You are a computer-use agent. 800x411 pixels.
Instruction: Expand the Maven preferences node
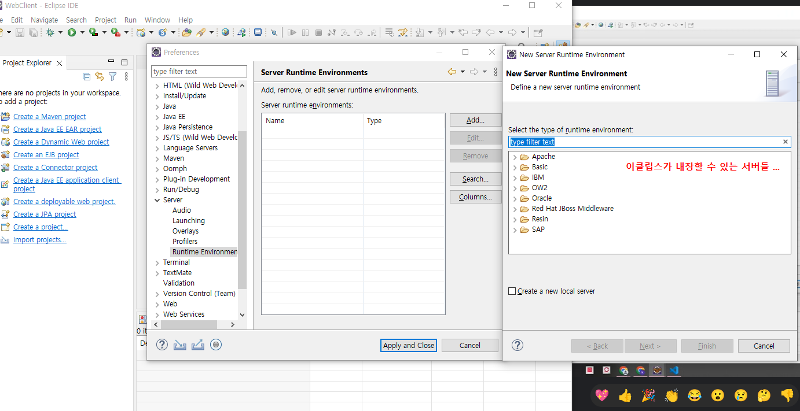pos(157,158)
